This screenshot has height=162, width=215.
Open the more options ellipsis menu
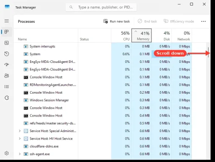point(203,22)
